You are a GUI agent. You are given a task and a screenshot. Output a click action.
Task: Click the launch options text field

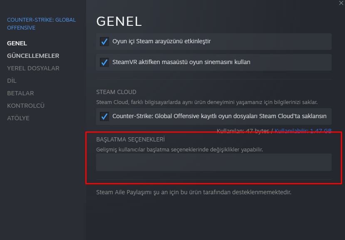[213, 162]
